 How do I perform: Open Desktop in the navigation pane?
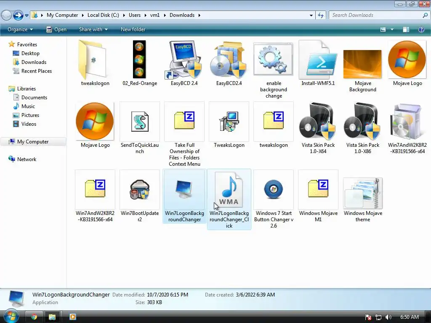coord(30,53)
